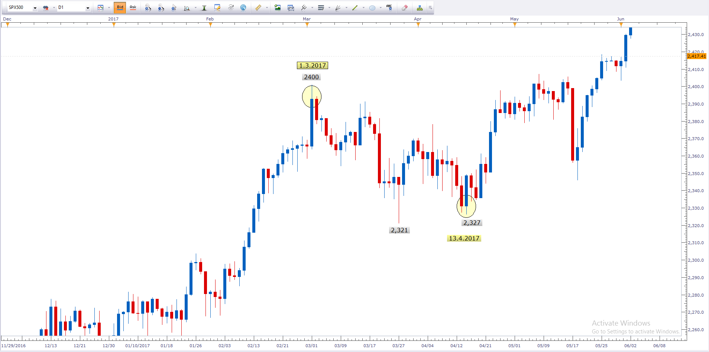
Task: Expand the ellipse shape tool dropdown arrow
Action: pos(381,8)
